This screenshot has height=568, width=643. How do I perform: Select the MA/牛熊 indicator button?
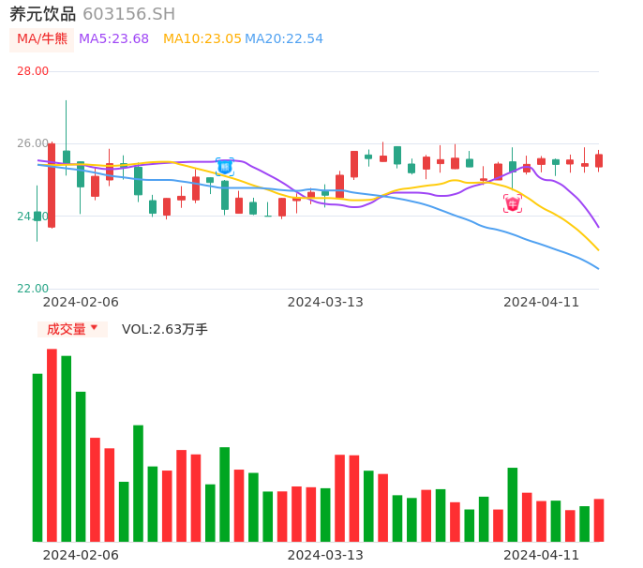click(x=42, y=39)
